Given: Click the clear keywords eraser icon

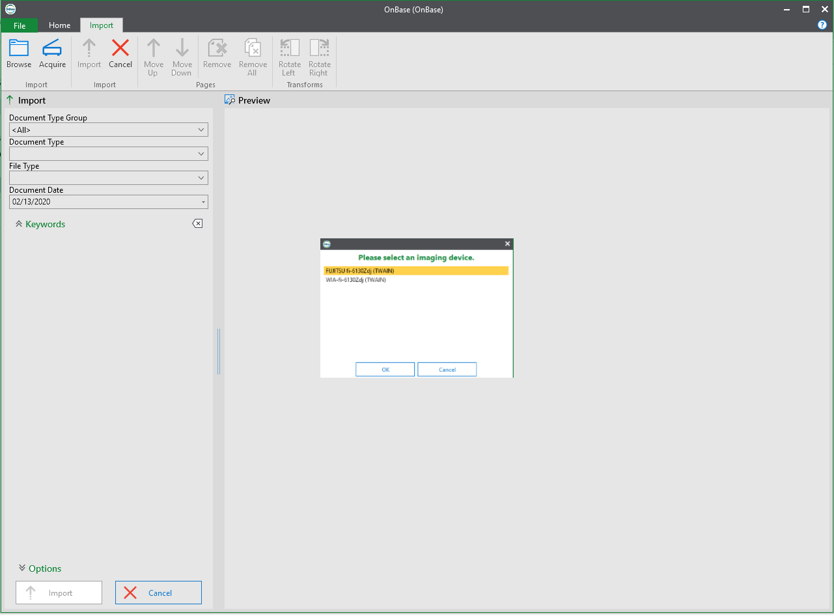Looking at the screenshot, I should (197, 223).
